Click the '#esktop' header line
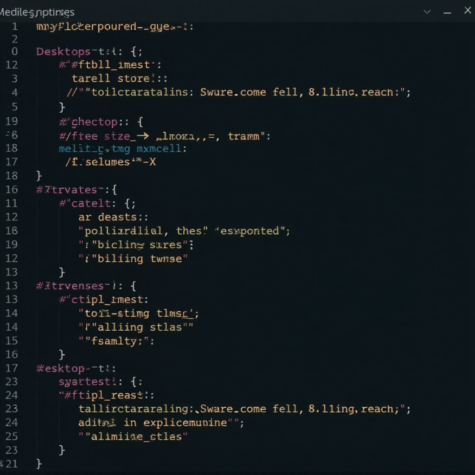475x475 pixels. (x=76, y=368)
